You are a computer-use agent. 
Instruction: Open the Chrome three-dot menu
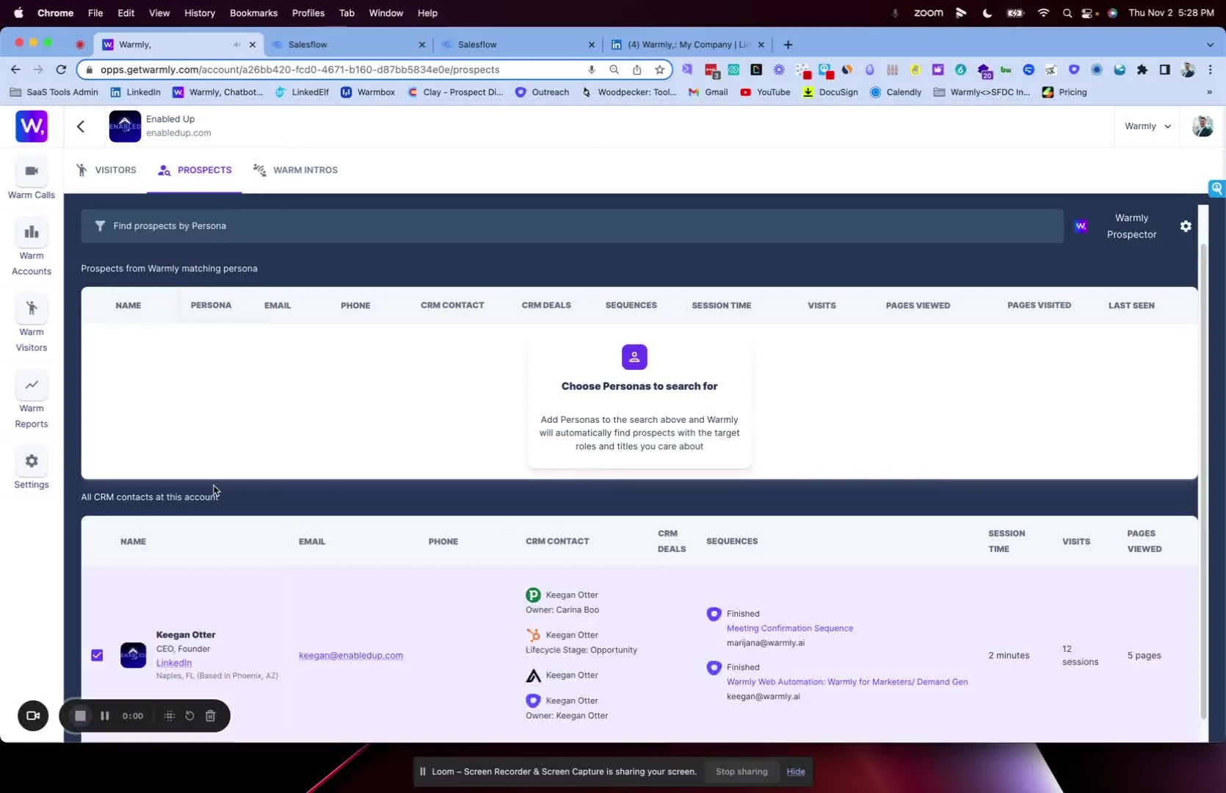[1210, 69]
